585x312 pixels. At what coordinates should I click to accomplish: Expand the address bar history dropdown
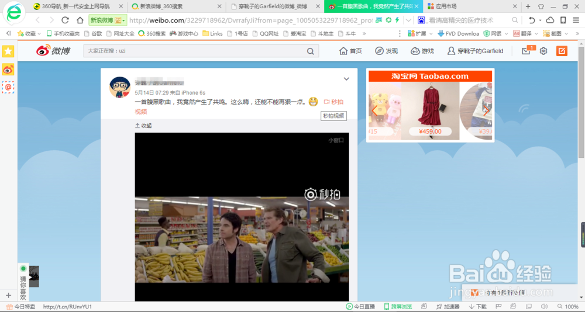pyautogui.click(x=408, y=20)
